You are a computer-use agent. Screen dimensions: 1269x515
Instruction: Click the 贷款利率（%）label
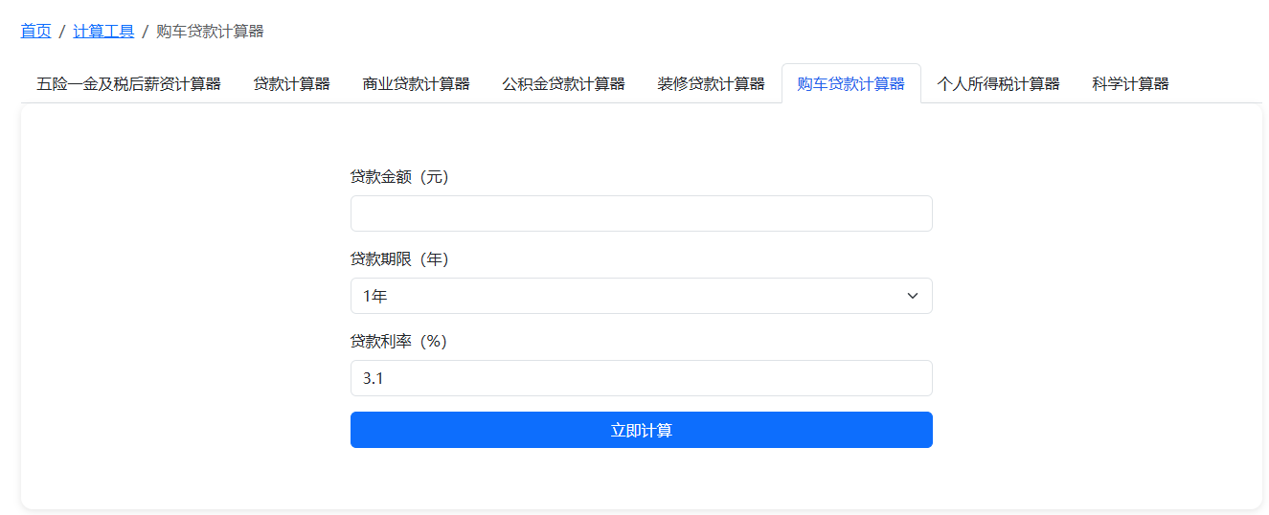coord(398,342)
